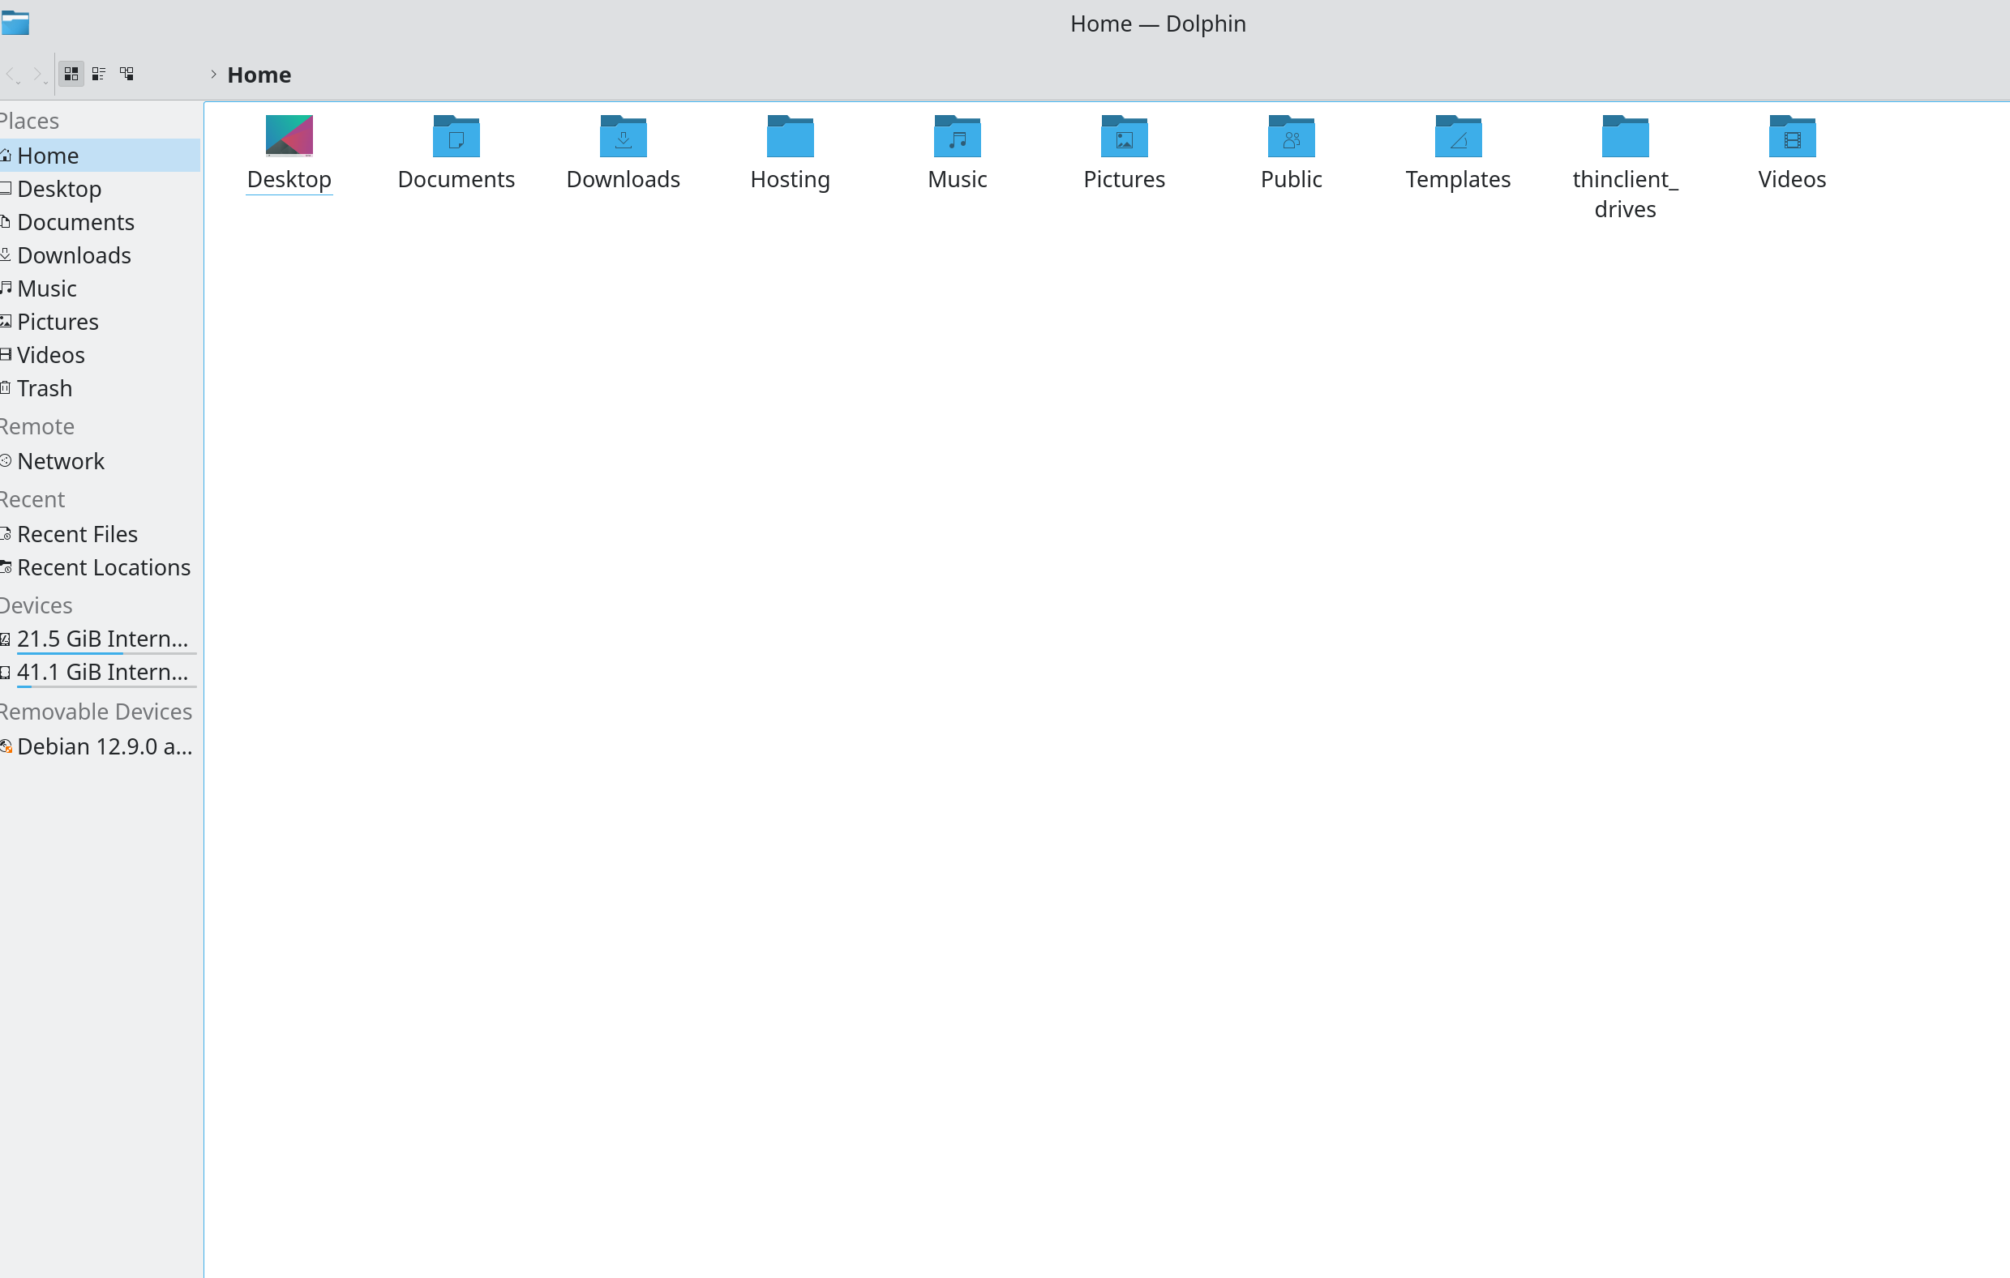Select Pictures in Places sidebar
This screenshot has width=2010, height=1278.
point(100,322)
